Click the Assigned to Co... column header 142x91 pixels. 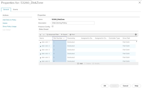click(101, 38)
